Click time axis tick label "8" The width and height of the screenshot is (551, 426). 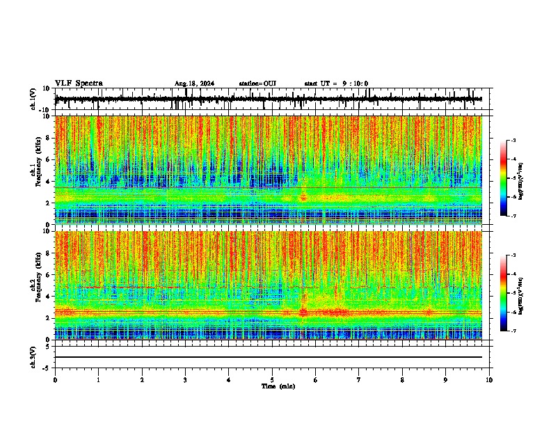click(402, 380)
